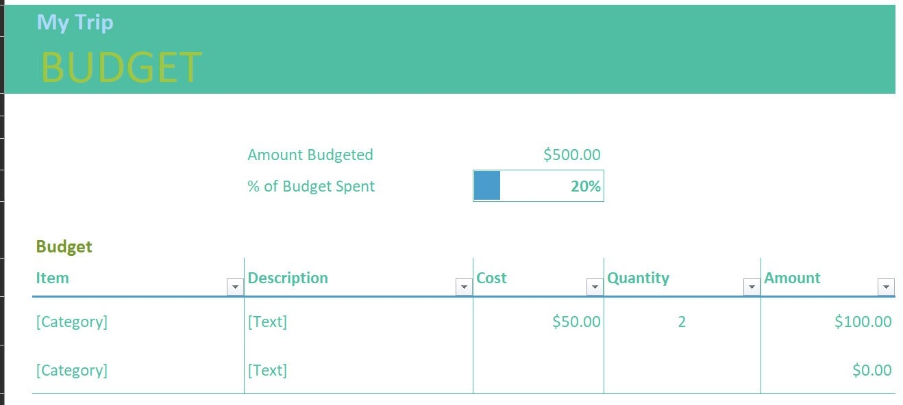
Task: Open the Quantity column filter dropdown
Action: click(752, 287)
